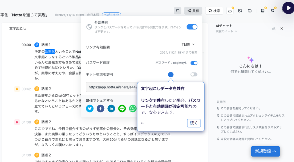Click the red bookmark at 01:08
Viewport: 294px width, 162px height.
(x=17, y=122)
